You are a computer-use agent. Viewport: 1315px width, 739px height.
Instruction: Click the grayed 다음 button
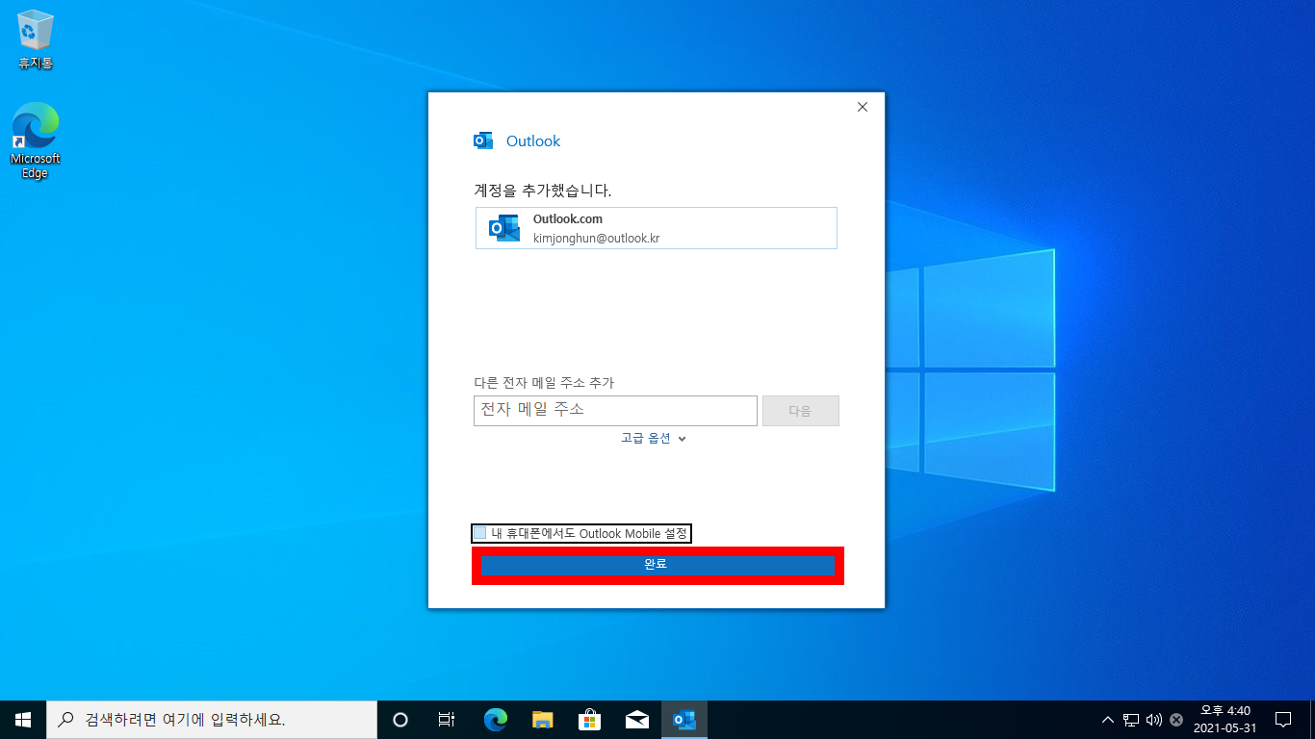coord(801,411)
